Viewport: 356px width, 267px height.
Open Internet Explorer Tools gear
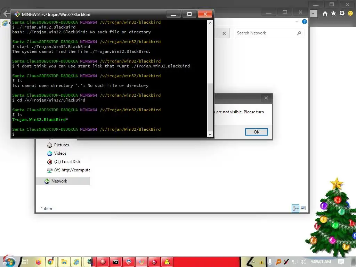coord(342,14)
